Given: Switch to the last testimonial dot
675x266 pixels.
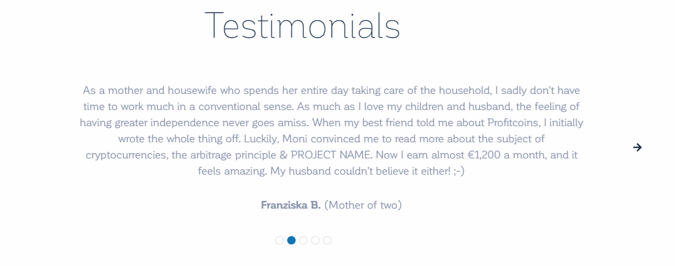Looking at the screenshot, I should [327, 240].
